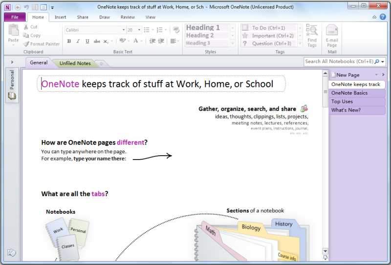Toggle Italic formatting

78,41
